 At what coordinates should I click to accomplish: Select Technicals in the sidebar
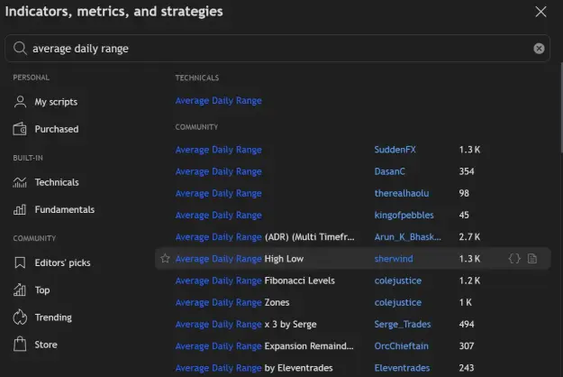(x=46, y=182)
